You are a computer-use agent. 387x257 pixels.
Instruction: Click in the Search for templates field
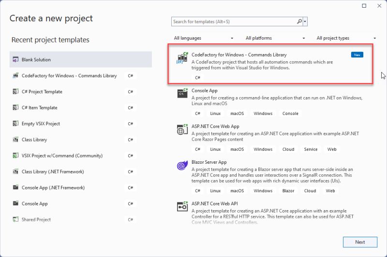coord(234,21)
